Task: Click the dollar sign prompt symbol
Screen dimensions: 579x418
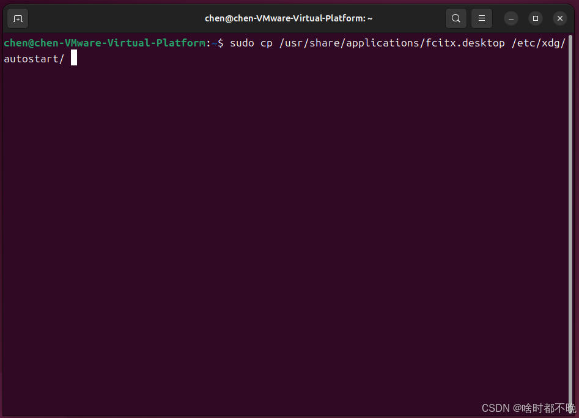Action: click(x=221, y=43)
